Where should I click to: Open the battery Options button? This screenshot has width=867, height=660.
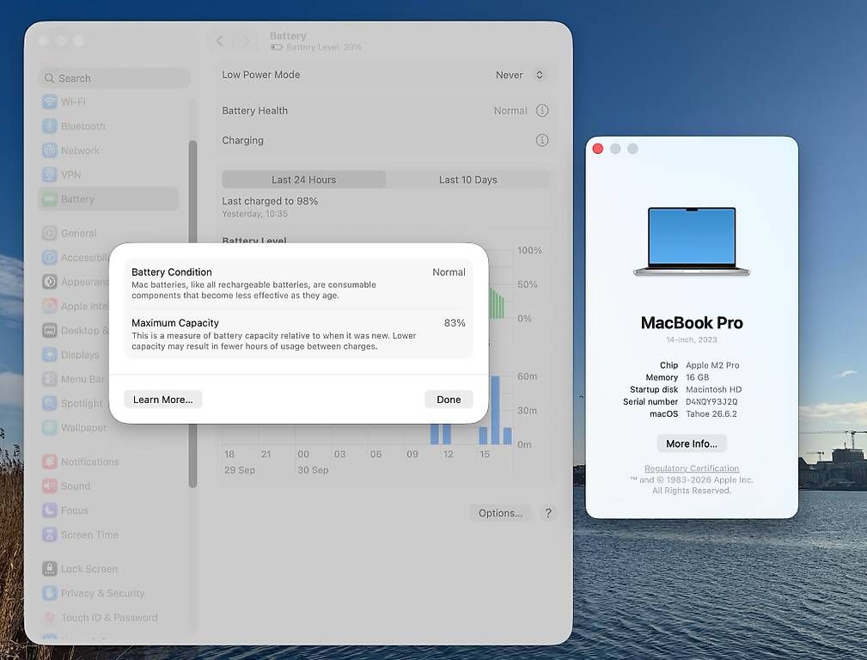[x=500, y=513]
